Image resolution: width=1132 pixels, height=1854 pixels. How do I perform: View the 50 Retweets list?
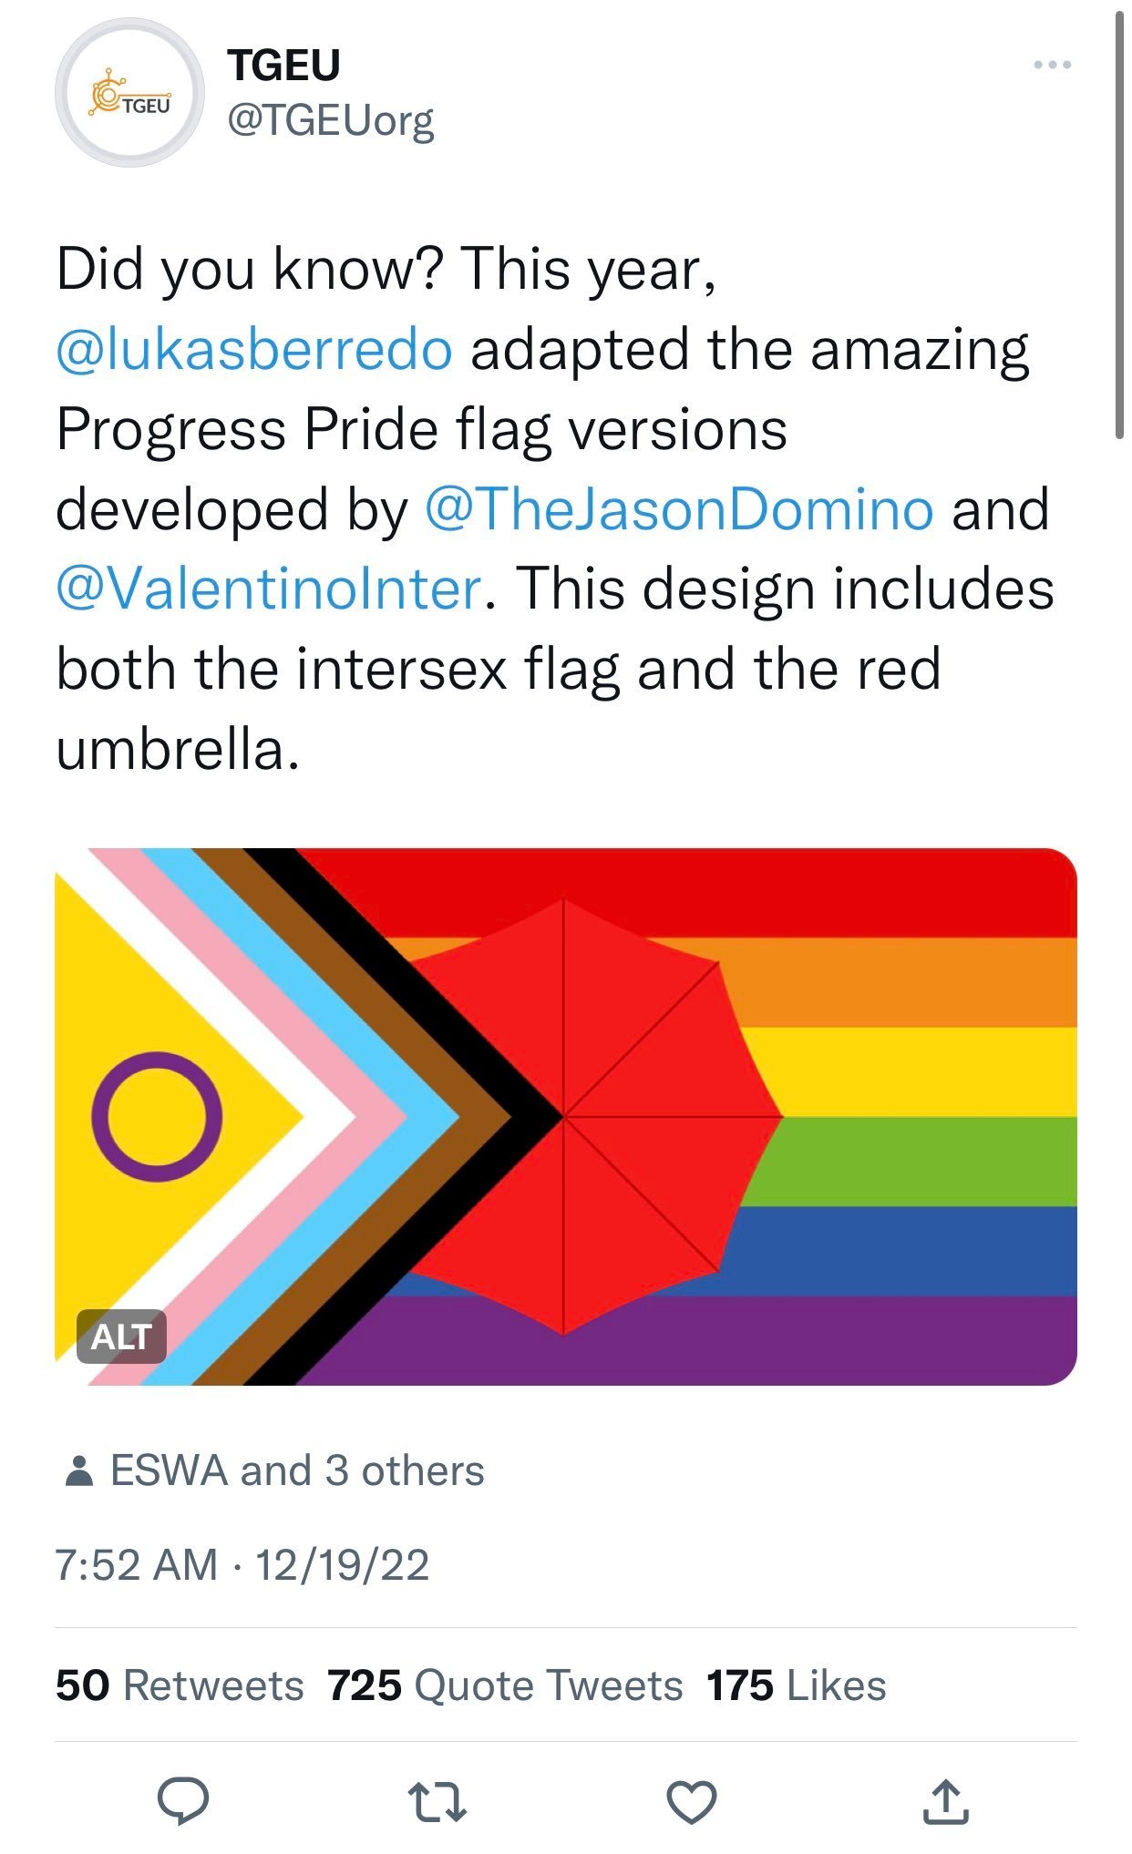coord(180,1685)
